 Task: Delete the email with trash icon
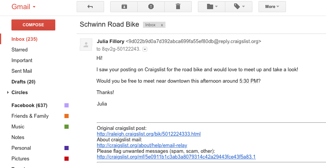click(178, 6)
